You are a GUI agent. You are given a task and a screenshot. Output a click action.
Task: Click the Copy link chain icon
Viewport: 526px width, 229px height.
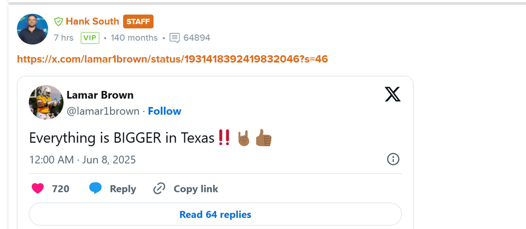coord(159,189)
